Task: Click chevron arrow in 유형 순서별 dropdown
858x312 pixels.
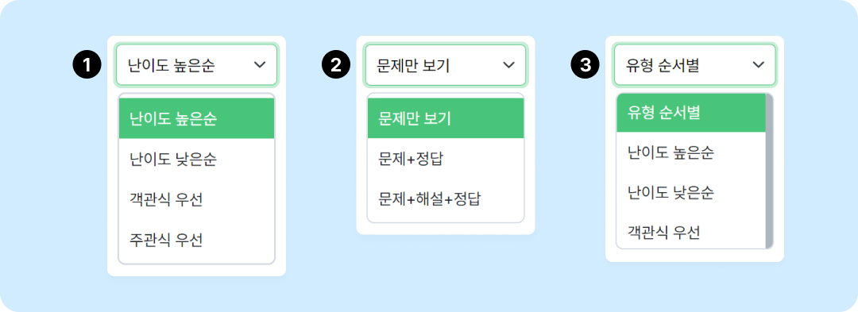Action: 759,65
